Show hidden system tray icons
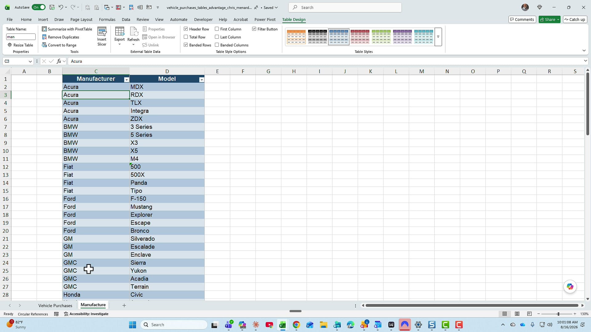Screen dimensions: 591x332 tap(503, 325)
